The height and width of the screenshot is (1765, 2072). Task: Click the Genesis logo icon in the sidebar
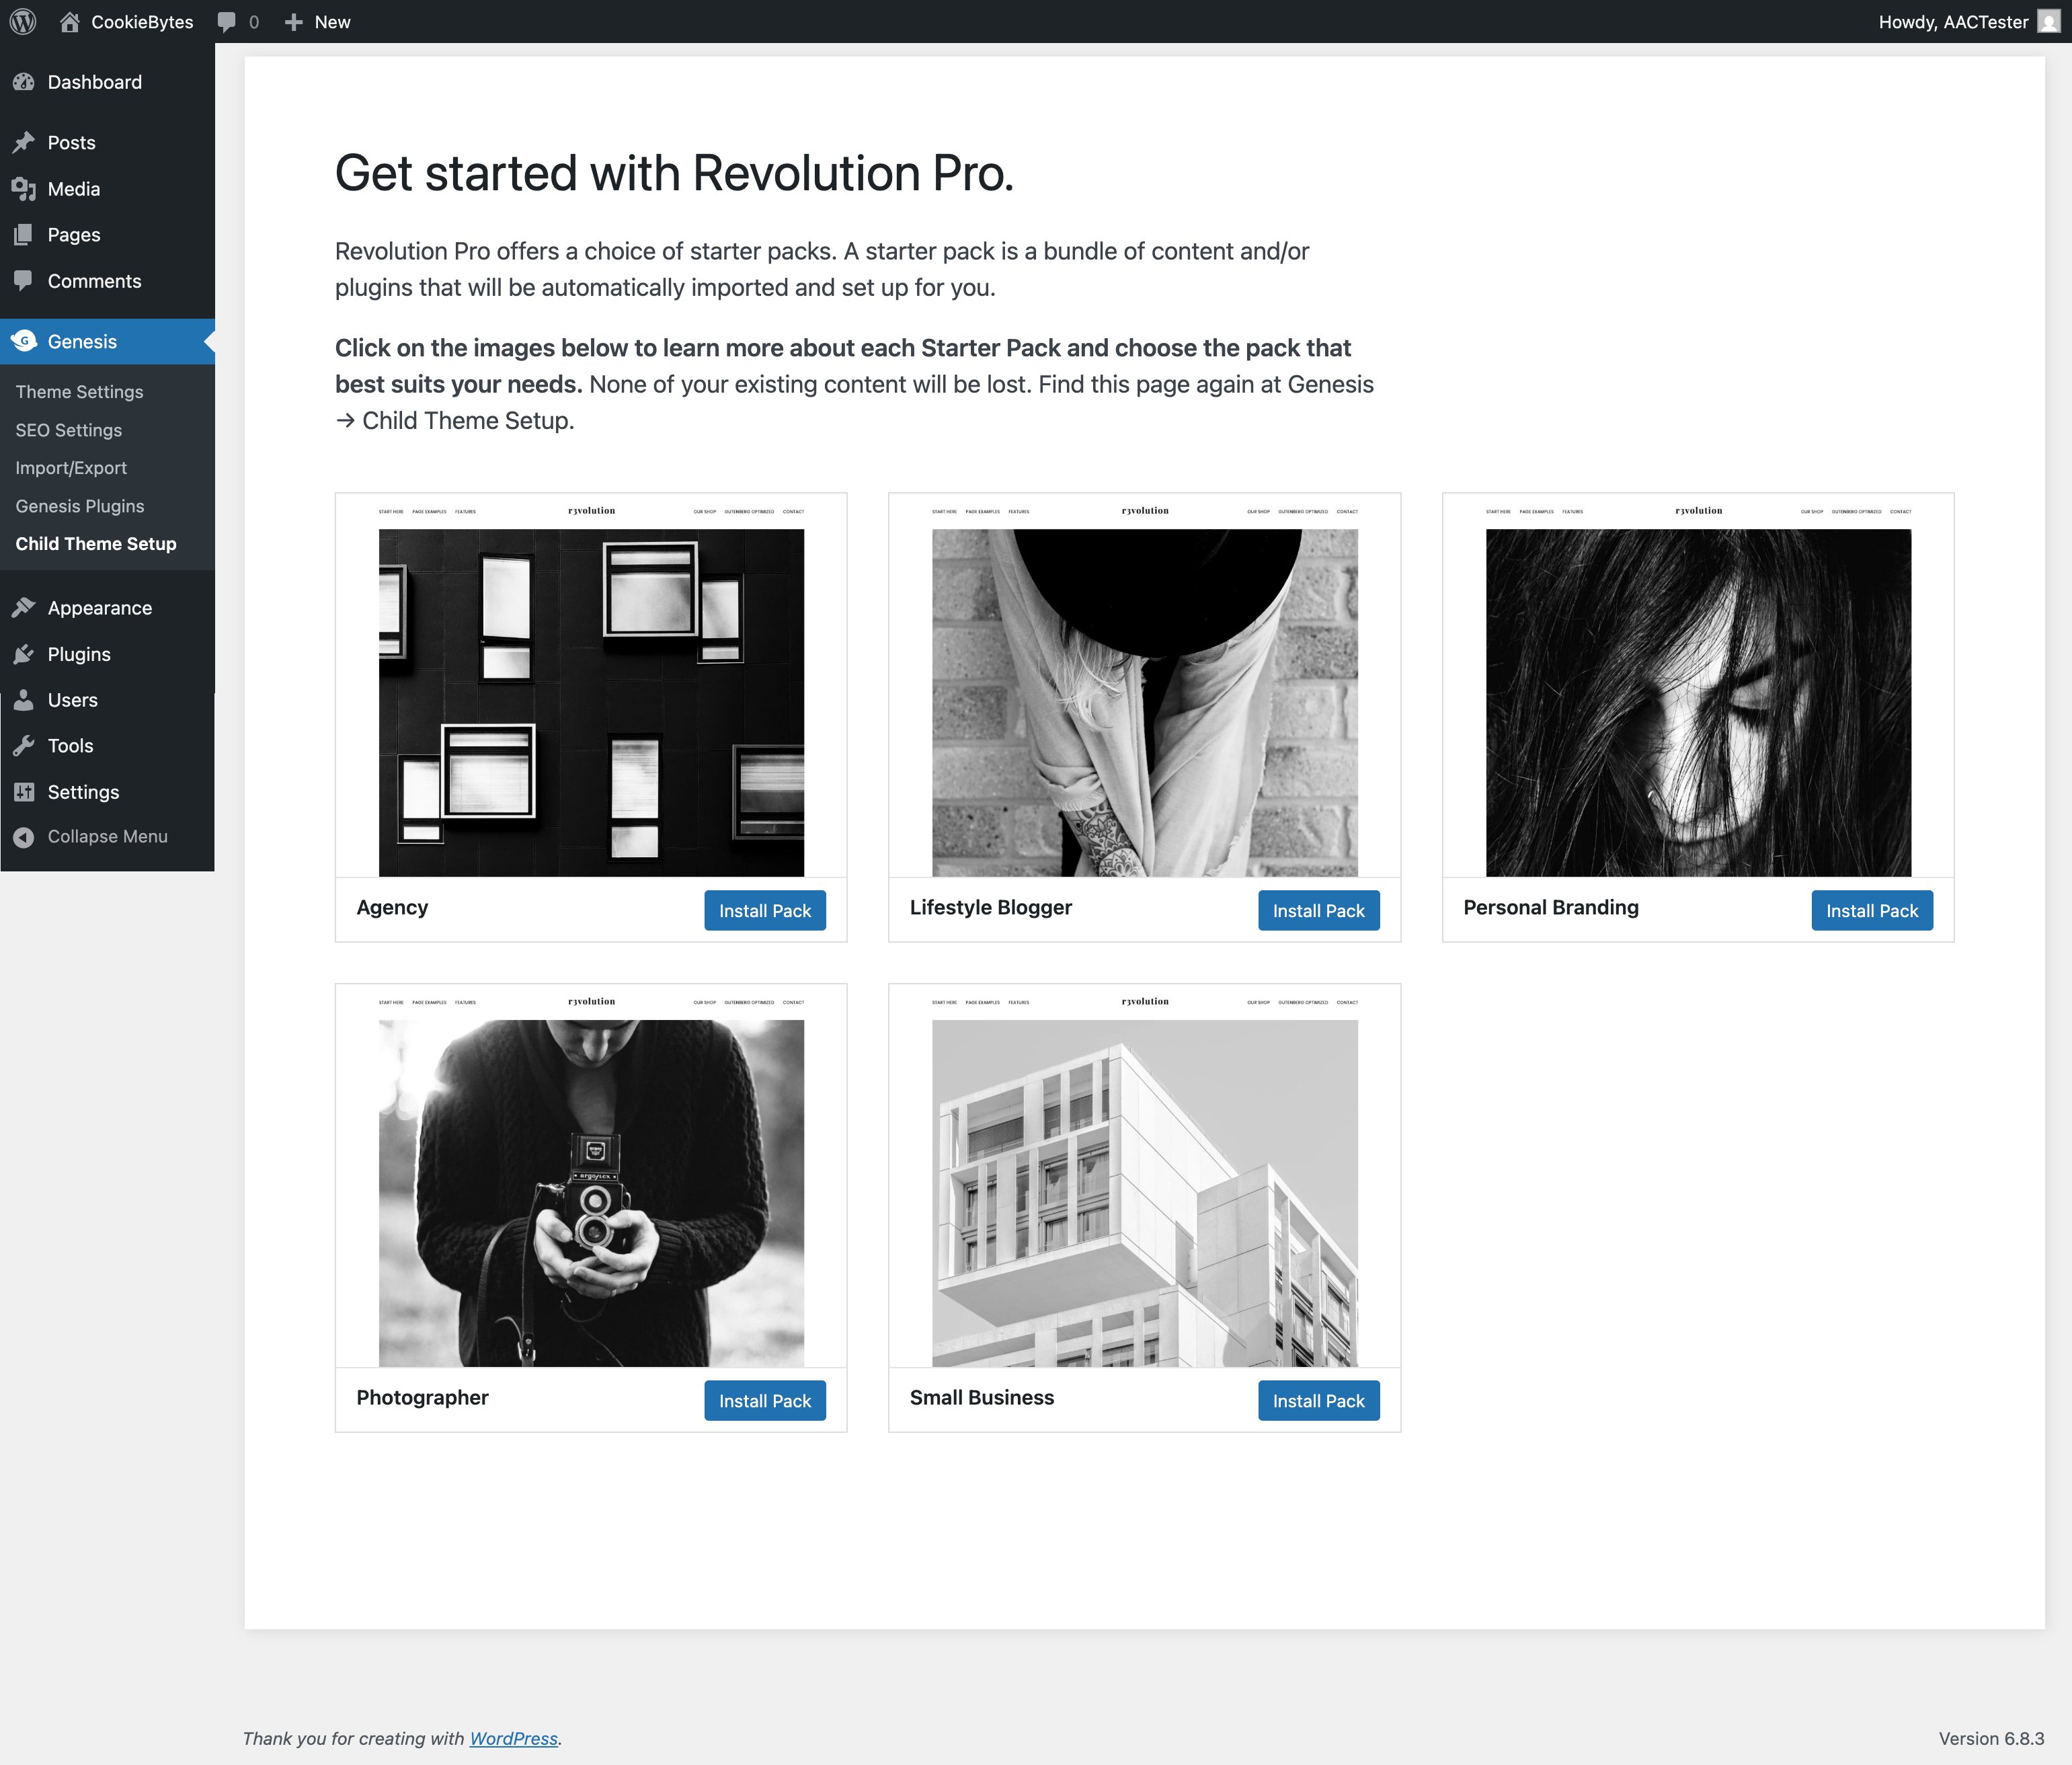[24, 341]
